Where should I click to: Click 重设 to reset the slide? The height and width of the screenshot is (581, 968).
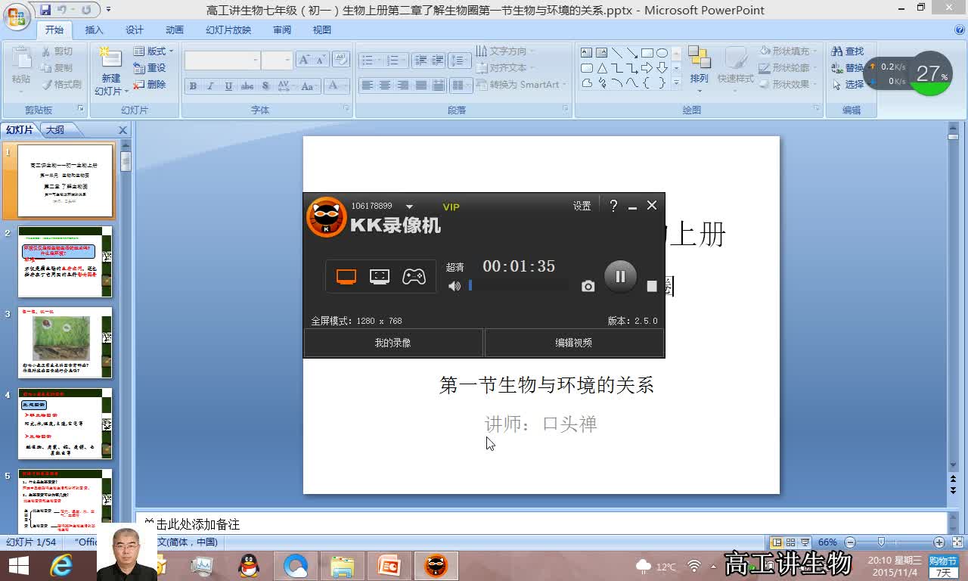tap(150, 68)
